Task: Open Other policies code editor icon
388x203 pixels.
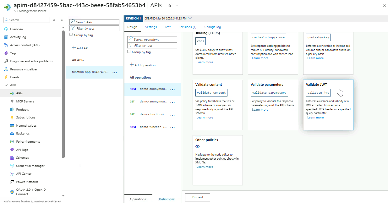Action: [x=198, y=146]
